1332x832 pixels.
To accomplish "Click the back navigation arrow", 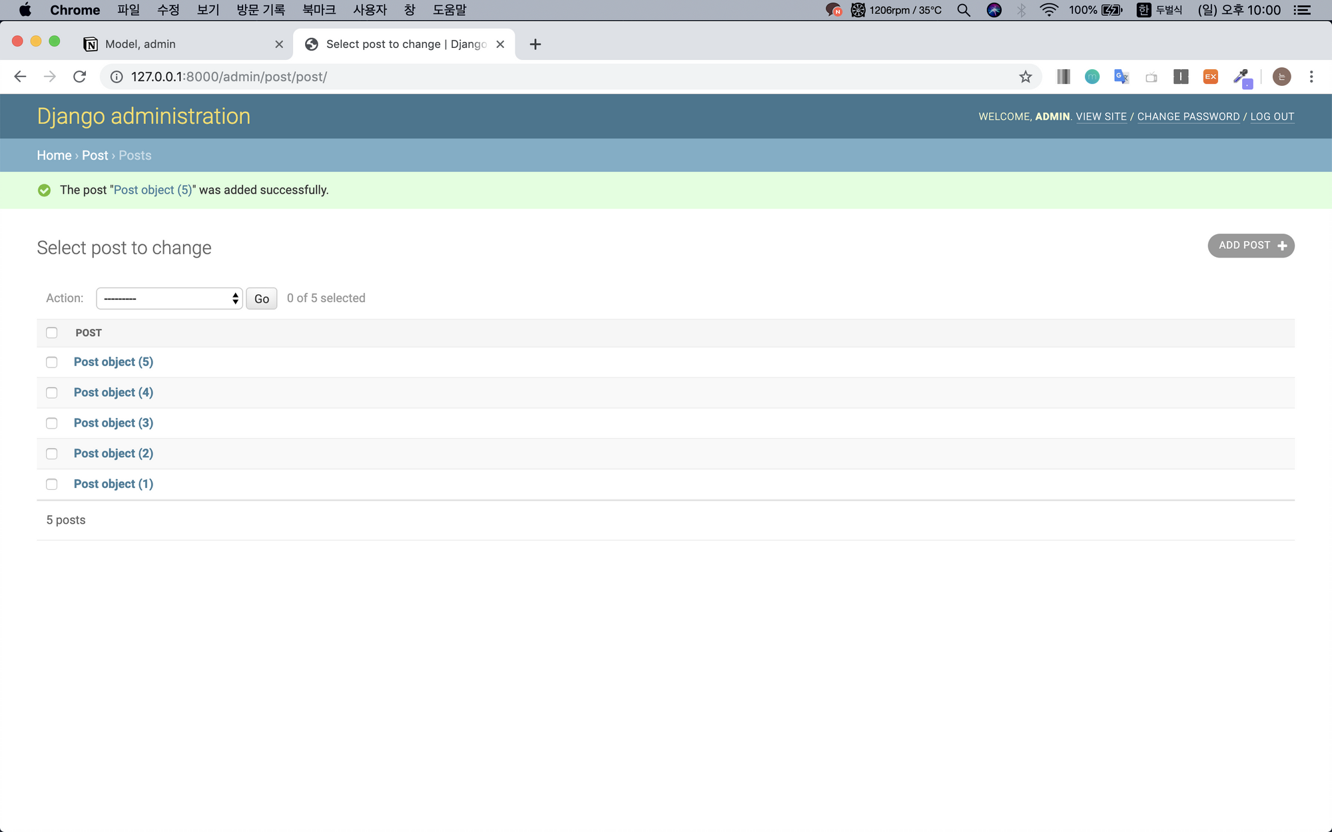I will [x=20, y=77].
